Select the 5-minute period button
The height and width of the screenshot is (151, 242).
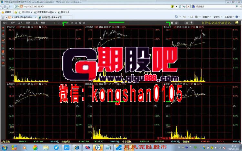[59, 23]
